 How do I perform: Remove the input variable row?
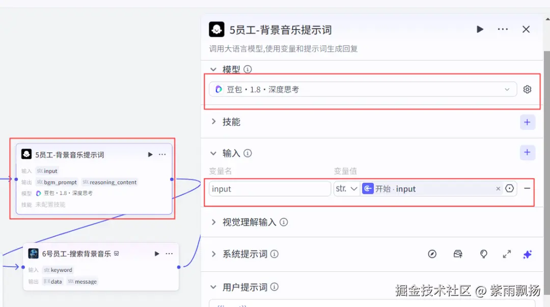[527, 188]
